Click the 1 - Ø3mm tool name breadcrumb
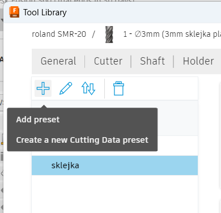 172,35
